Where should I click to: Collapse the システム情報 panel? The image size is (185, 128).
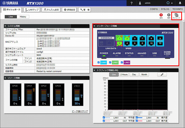point(5,26)
